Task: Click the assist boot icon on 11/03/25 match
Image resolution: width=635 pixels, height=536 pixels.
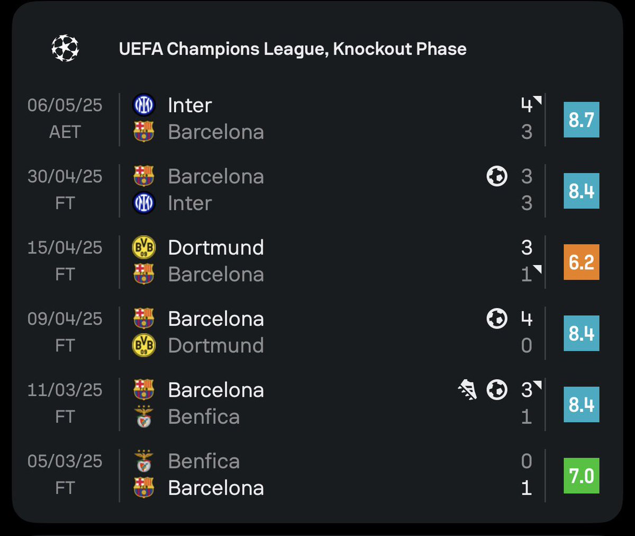Action: 467,390
